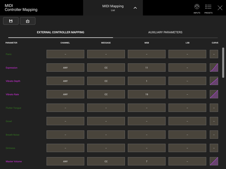Open the Vibrato Depth curve thumbnail

coord(214,81)
